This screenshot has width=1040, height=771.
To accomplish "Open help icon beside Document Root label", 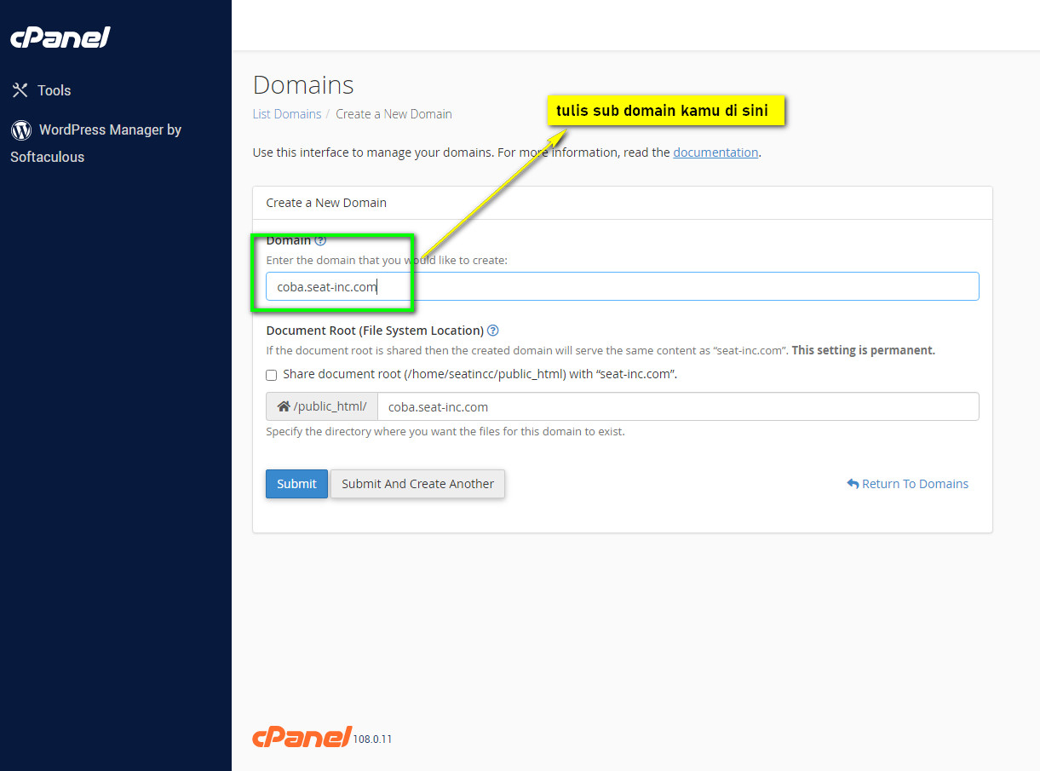I will click(x=492, y=331).
